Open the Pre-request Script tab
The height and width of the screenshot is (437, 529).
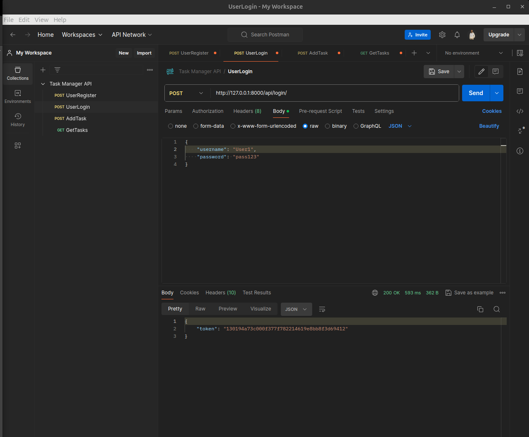pos(320,111)
